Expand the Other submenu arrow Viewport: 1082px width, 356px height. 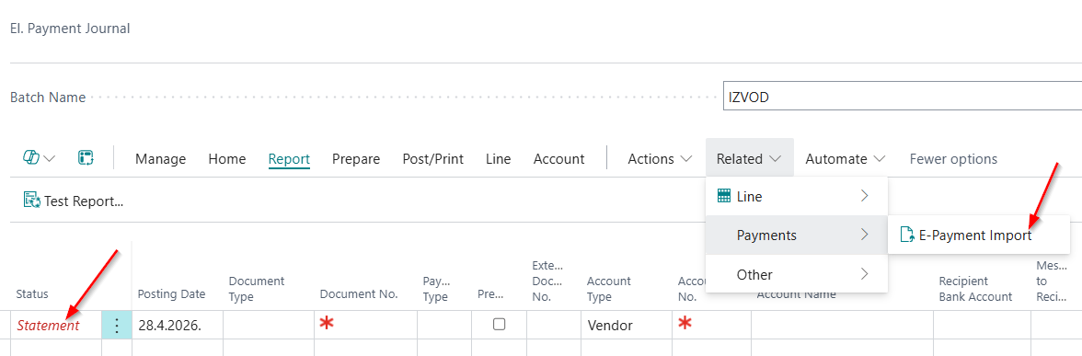coord(865,274)
